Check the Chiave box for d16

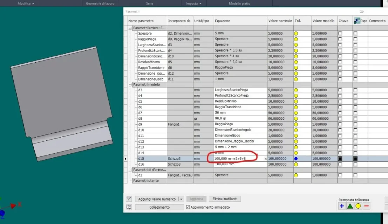point(340,164)
